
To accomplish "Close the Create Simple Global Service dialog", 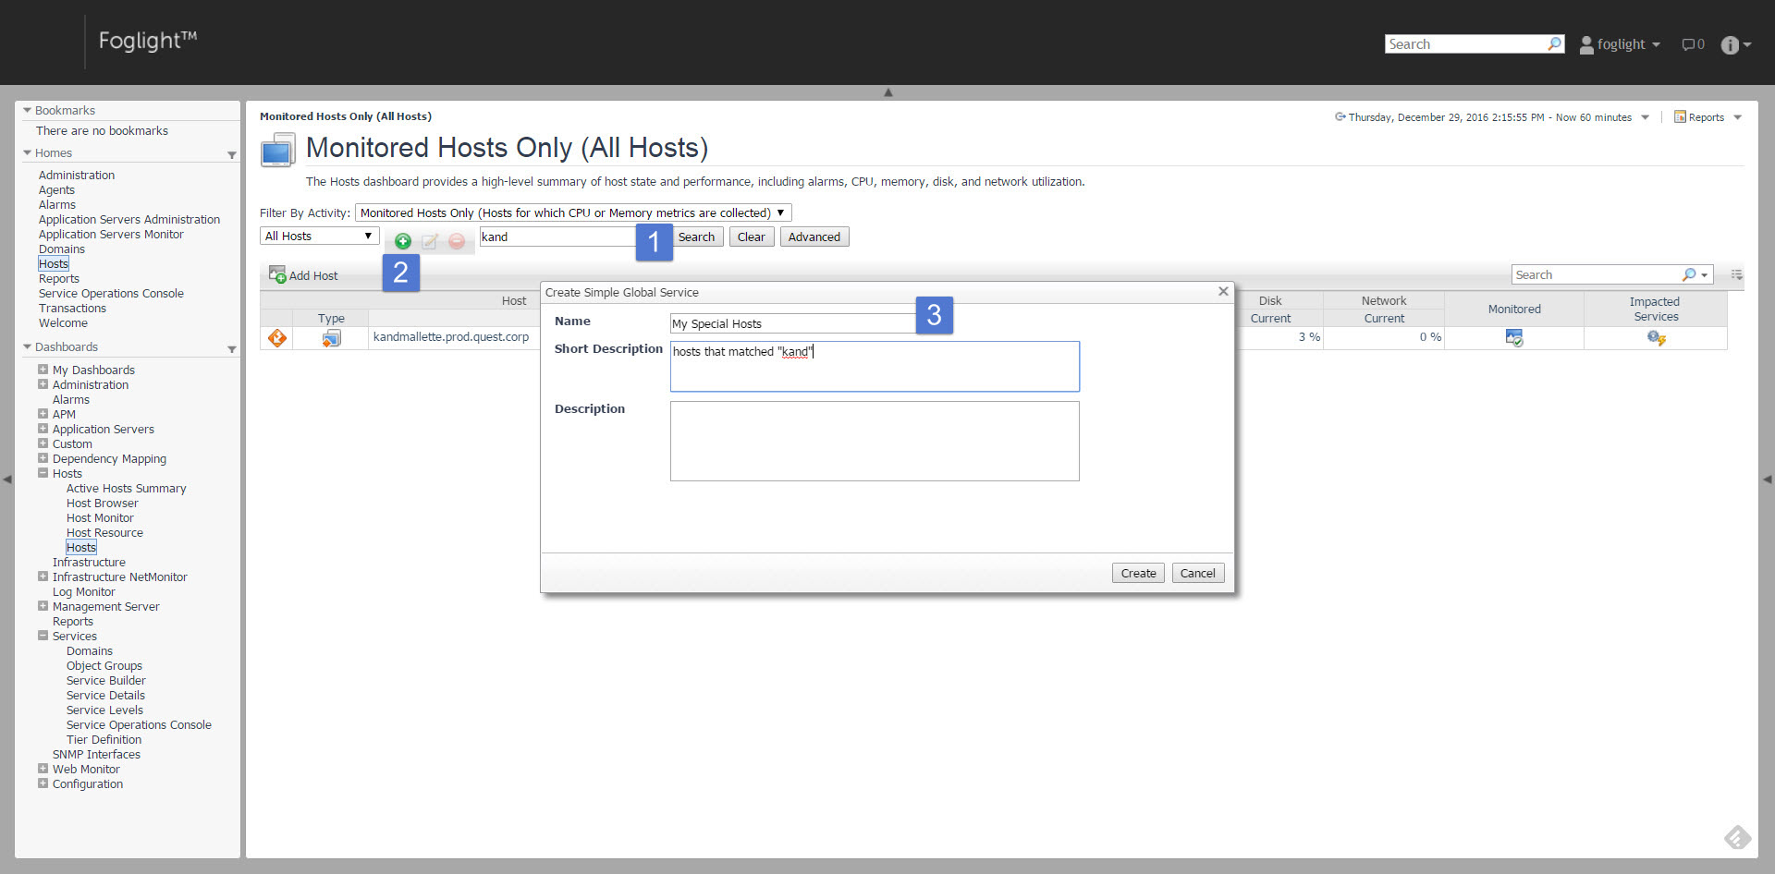I will click(1223, 291).
